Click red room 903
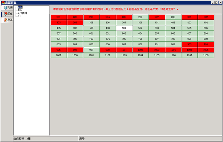 [x=190, y=44]
